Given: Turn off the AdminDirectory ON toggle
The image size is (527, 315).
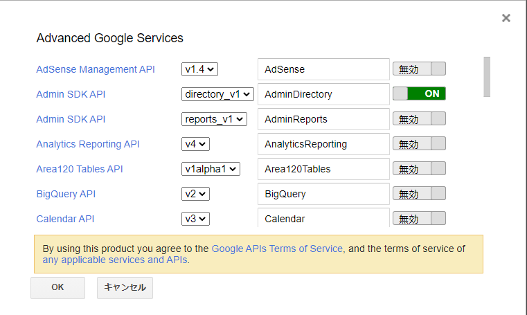Looking at the screenshot, I should pyautogui.click(x=419, y=93).
